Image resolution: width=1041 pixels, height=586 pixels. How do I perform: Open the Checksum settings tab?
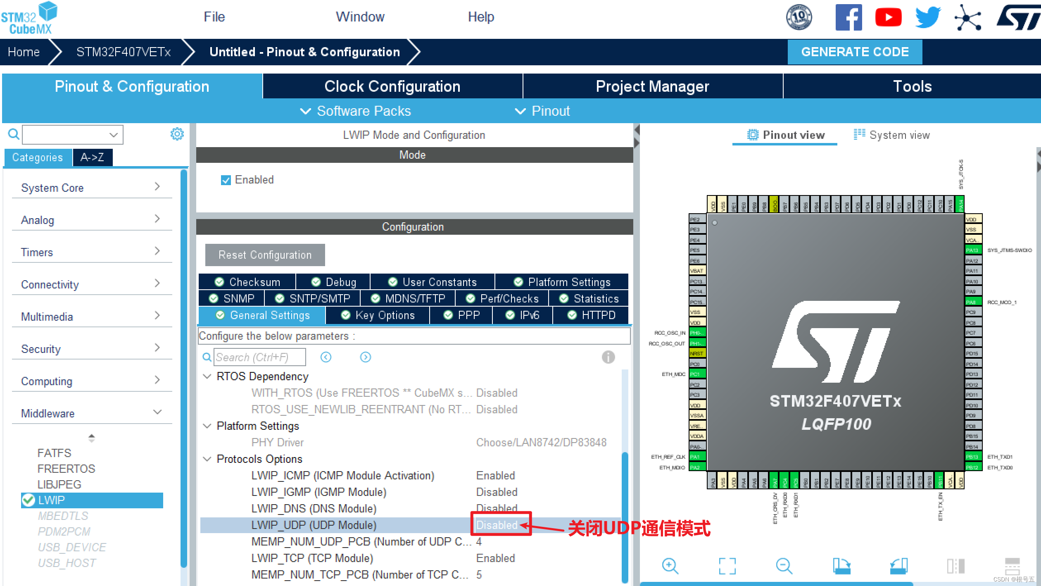pos(247,282)
